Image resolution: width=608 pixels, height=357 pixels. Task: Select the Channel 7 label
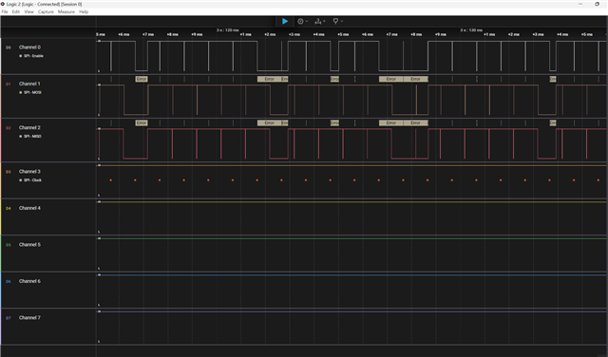point(29,318)
